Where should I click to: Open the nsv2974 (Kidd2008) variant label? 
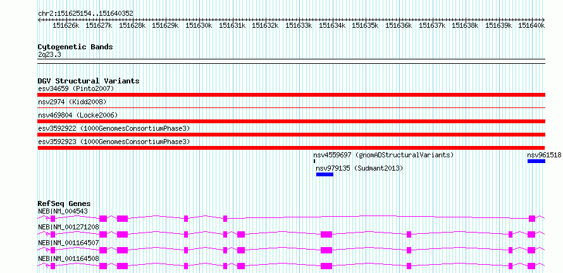(x=72, y=102)
